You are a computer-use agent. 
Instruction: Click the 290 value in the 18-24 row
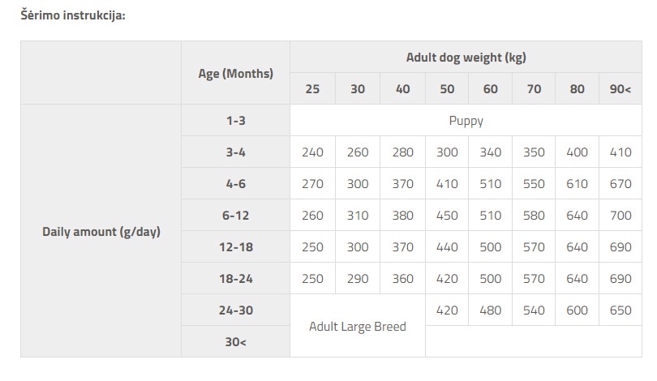[x=358, y=279]
